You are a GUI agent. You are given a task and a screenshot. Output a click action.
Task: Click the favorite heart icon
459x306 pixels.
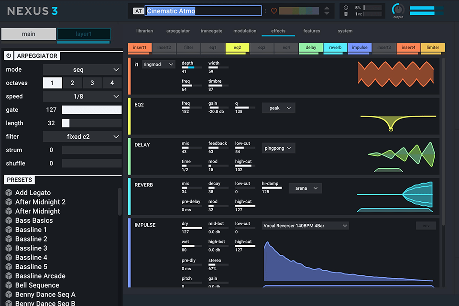click(273, 11)
